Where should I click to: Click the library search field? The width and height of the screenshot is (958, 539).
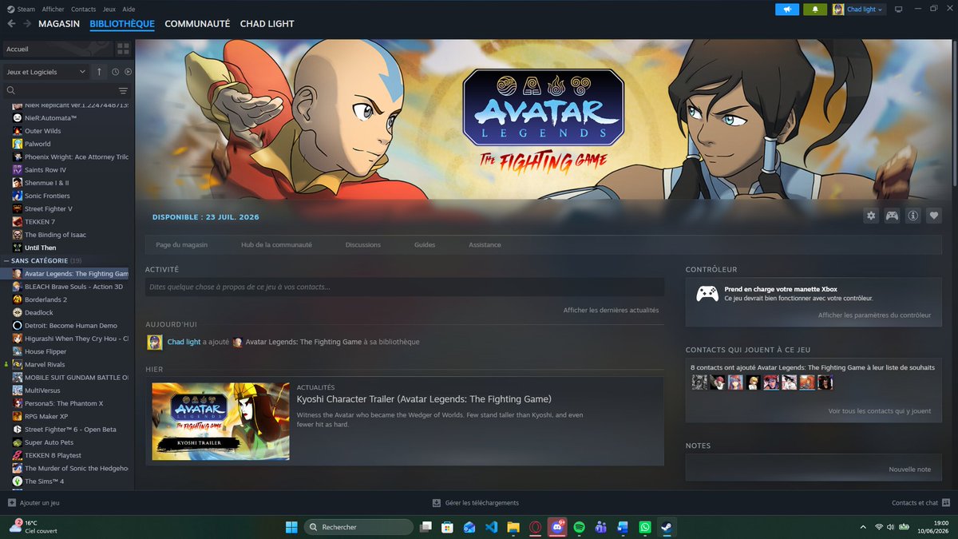coord(59,91)
